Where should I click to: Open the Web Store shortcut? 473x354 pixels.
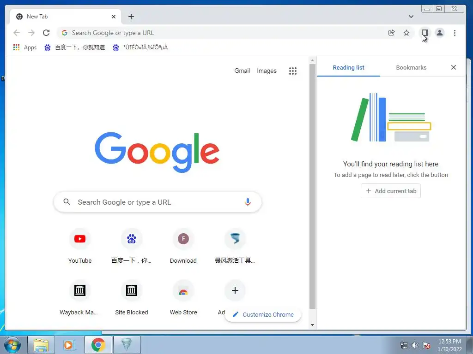coord(183,297)
